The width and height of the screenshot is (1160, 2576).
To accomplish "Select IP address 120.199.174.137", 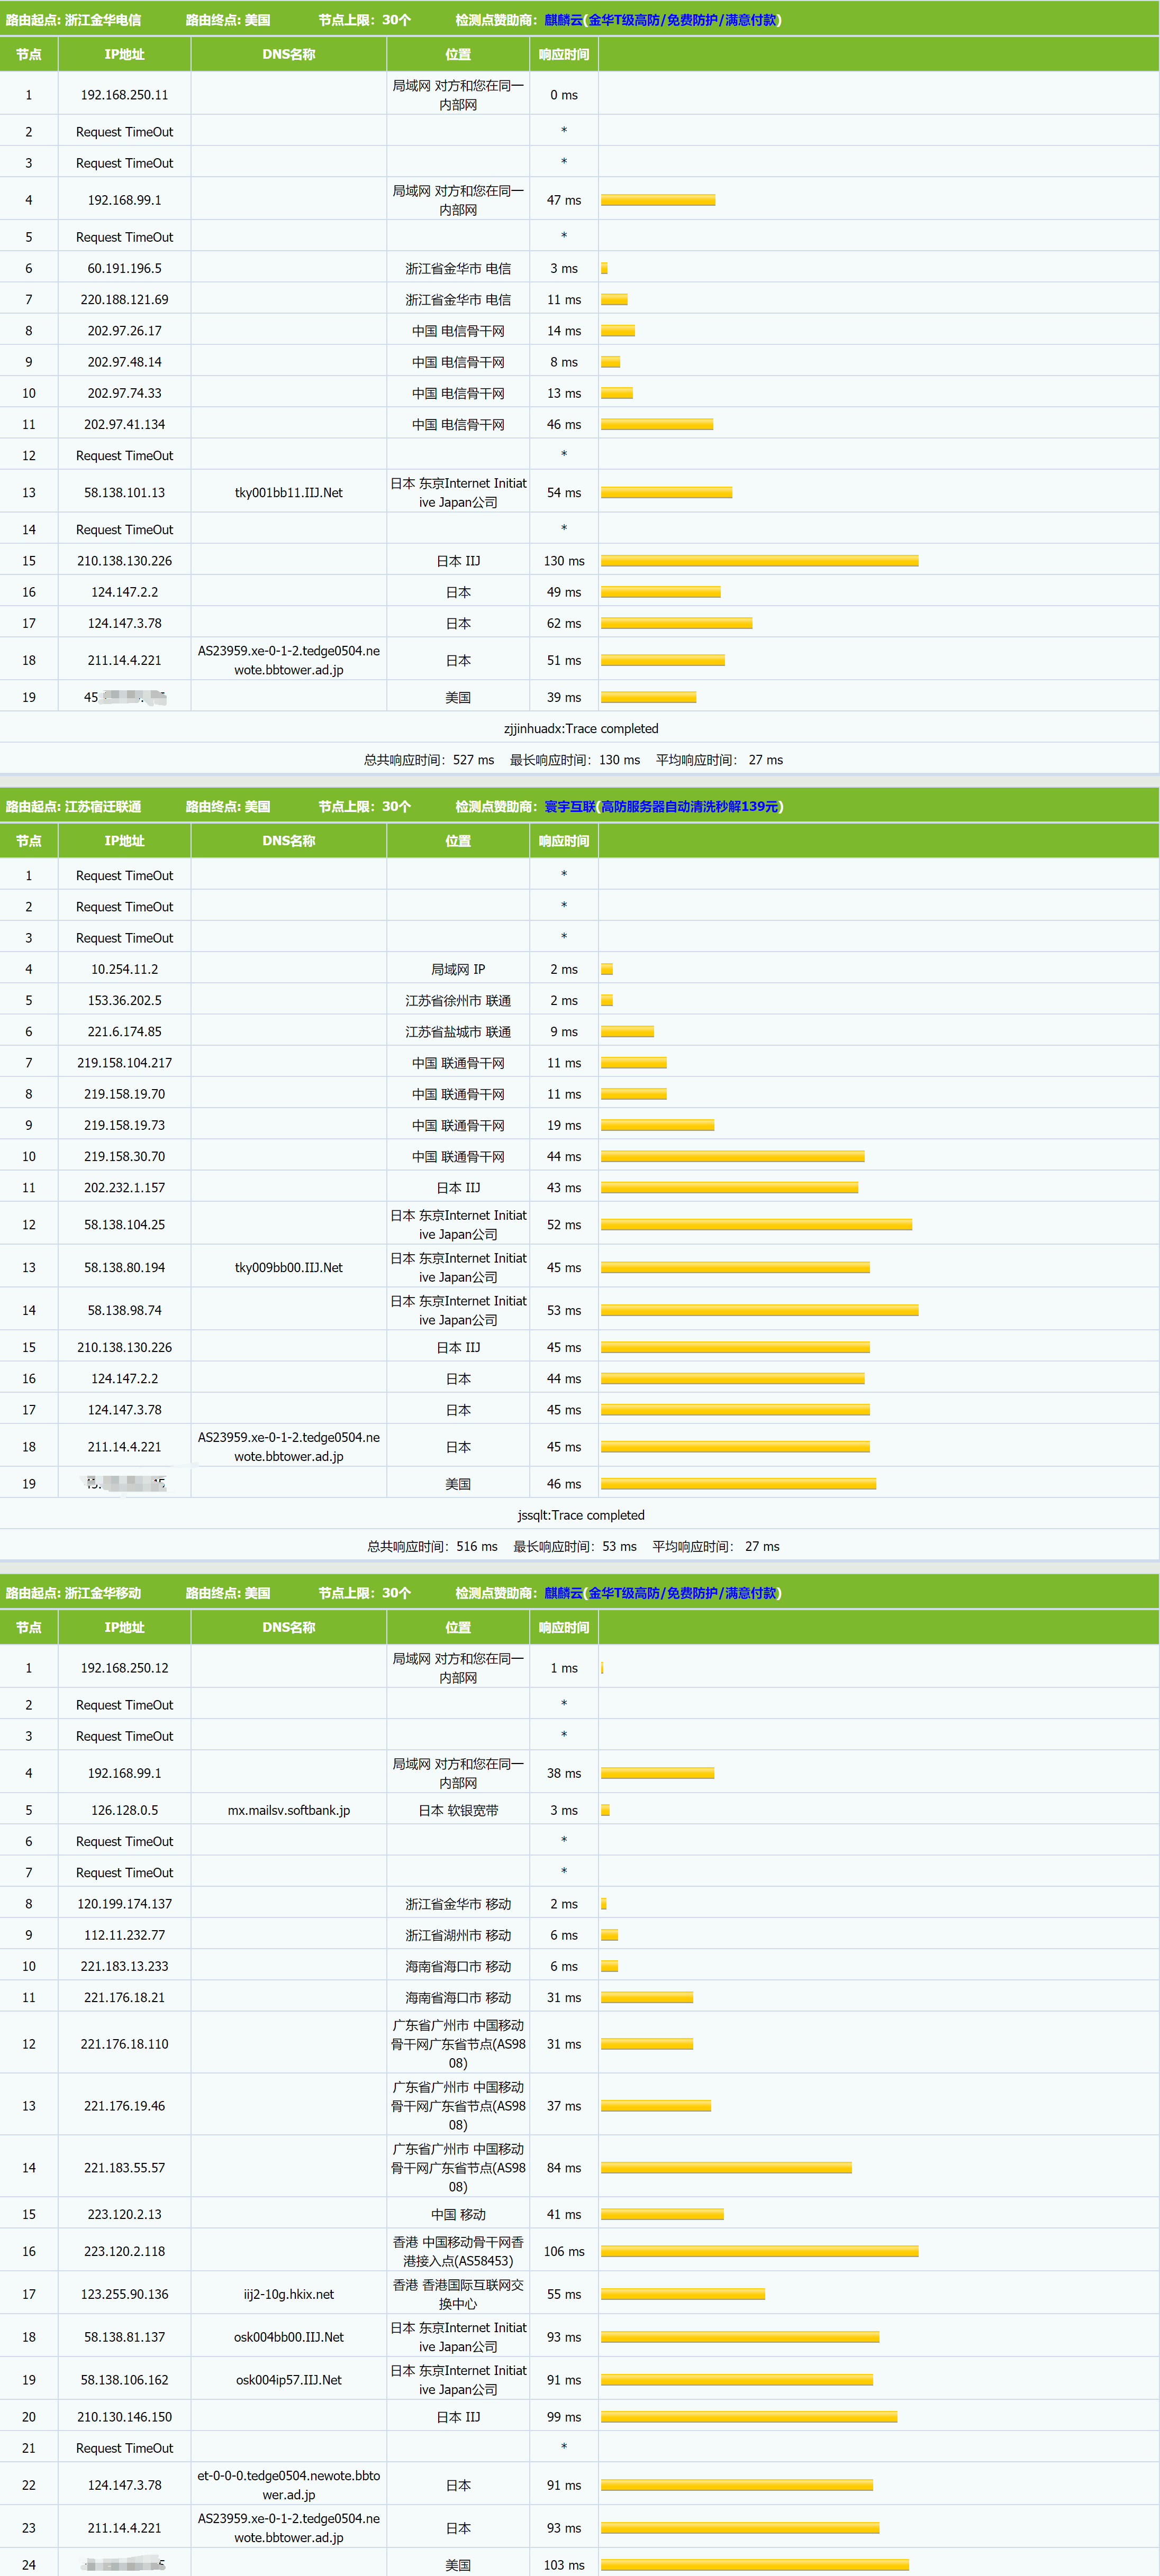I will pyautogui.click(x=124, y=1904).
